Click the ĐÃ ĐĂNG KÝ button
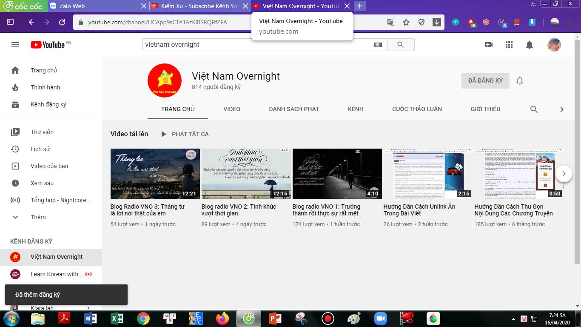Screen dimensions: 581x327 485,80
